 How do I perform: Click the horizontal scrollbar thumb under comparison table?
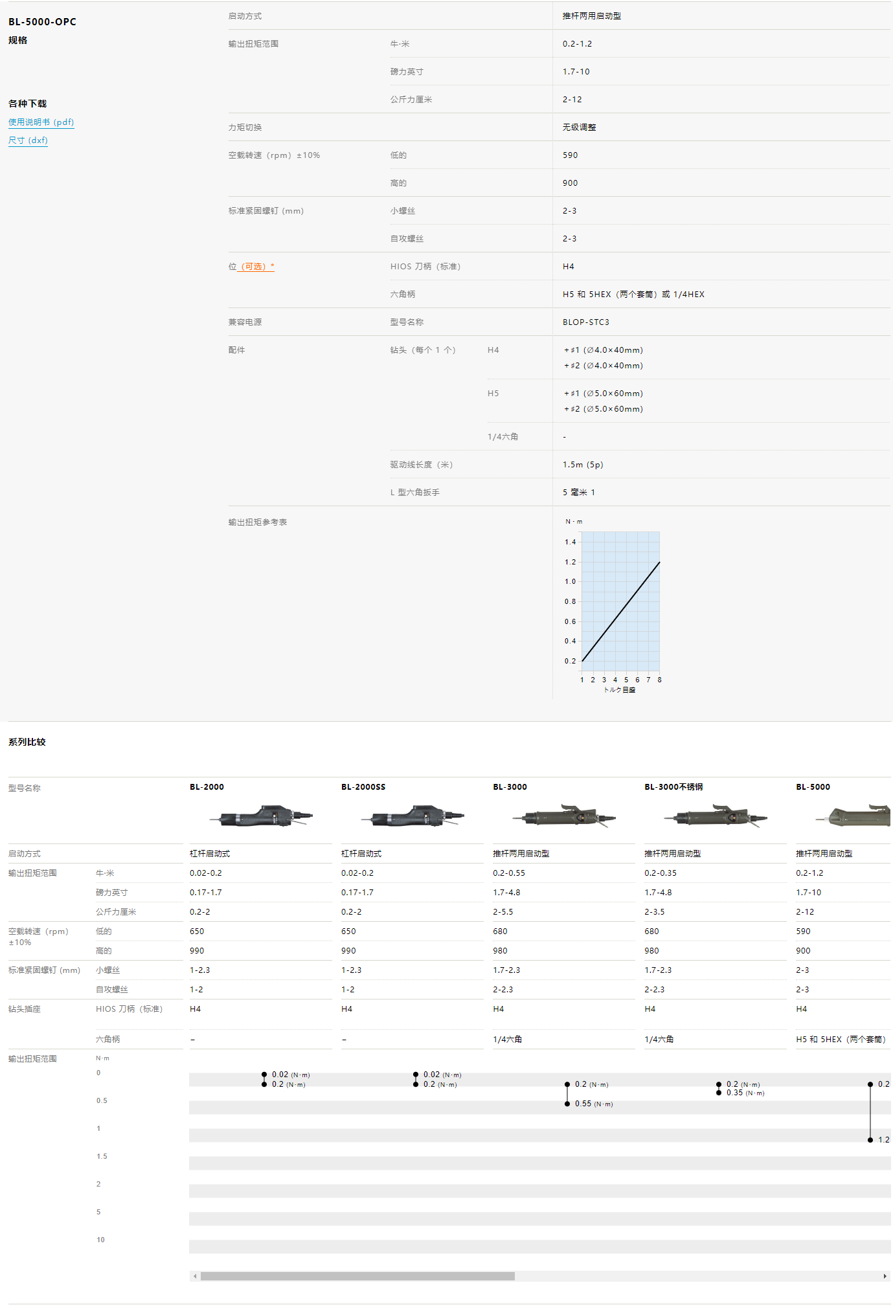(357, 1277)
